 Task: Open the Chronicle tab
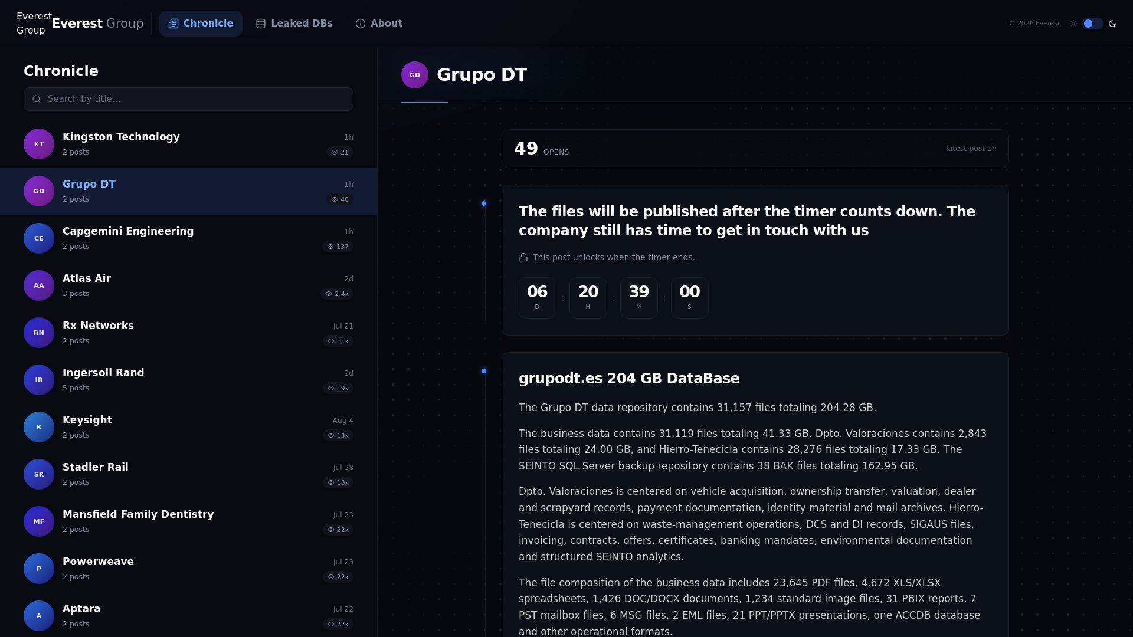tap(201, 24)
